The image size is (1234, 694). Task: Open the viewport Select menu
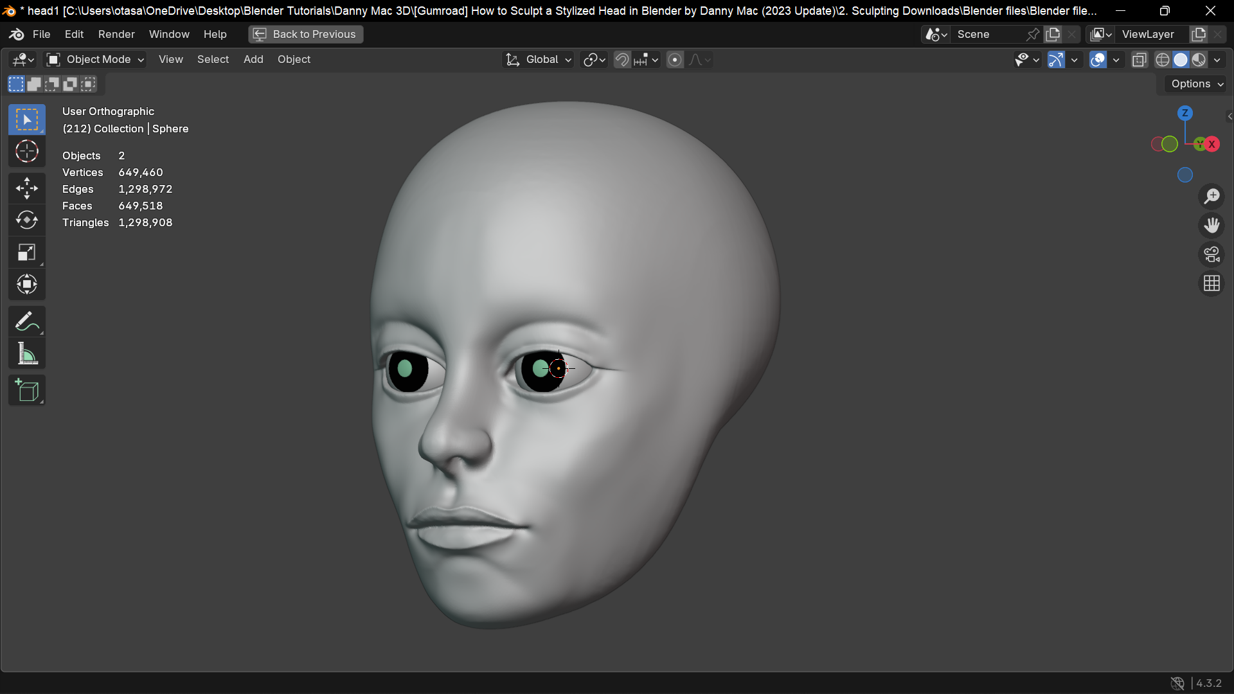pos(213,59)
